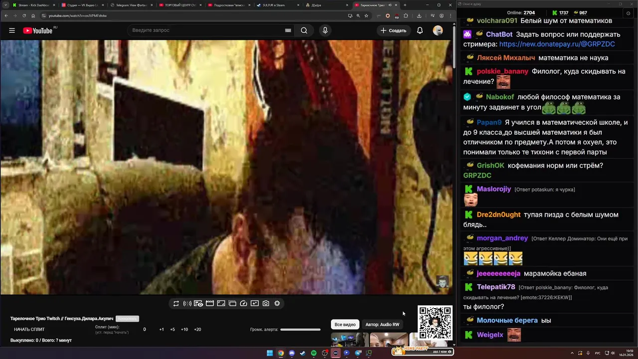Add +1 minute to split
The height and width of the screenshot is (359, 638).
click(161, 330)
